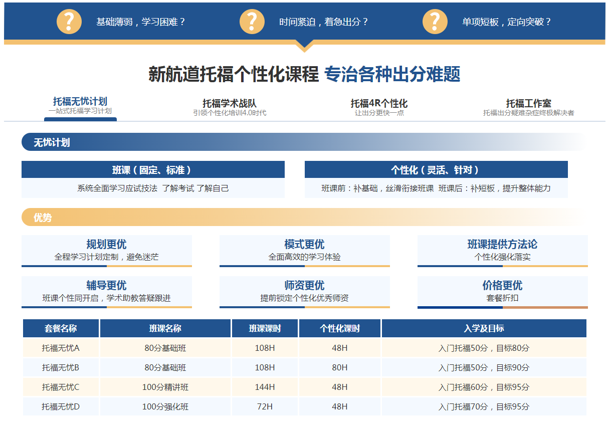Screen dimensions: 608x424
Task: Click the 72H class hours cell
Action: click(265, 406)
